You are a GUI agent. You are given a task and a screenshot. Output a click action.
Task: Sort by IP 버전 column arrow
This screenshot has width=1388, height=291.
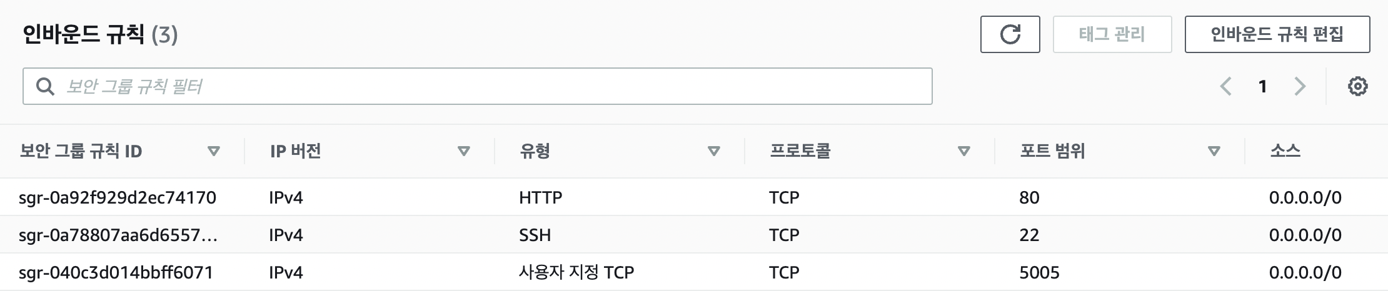[x=464, y=151]
